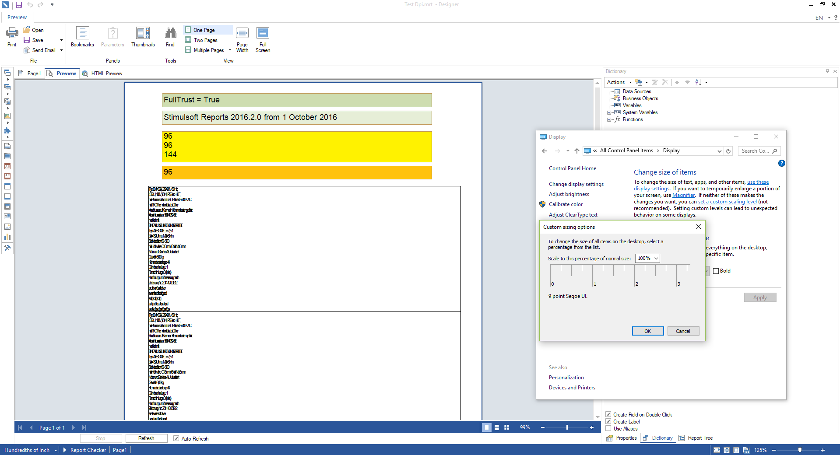Screen dimensions: 840x455
Task: Expand the System Variables tree node
Action: click(609, 112)
